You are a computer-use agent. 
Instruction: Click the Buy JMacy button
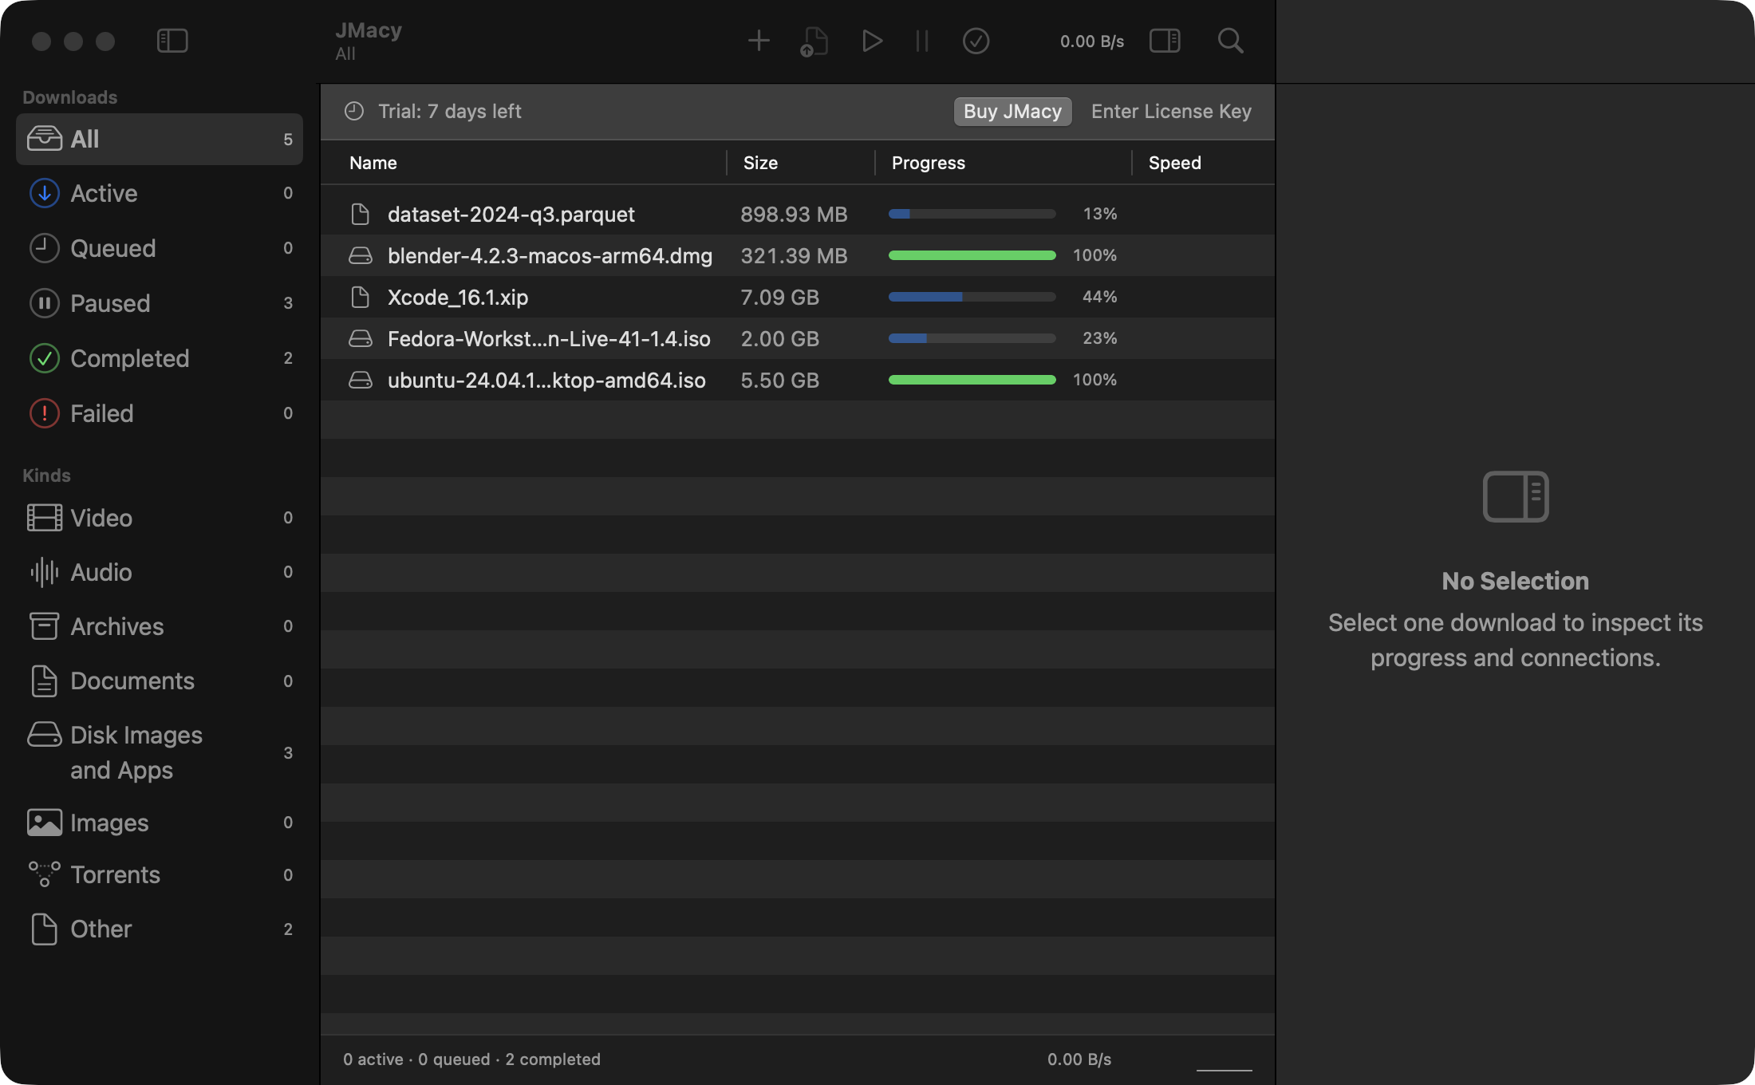[1012, 111]
